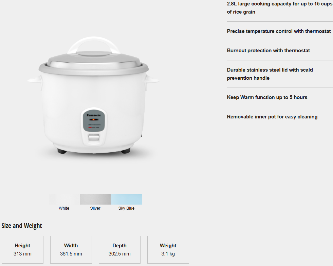The image size is (333, 266).
Task: Click the Burnout protection with thermostat text
Action: click(x=268, y=51)
